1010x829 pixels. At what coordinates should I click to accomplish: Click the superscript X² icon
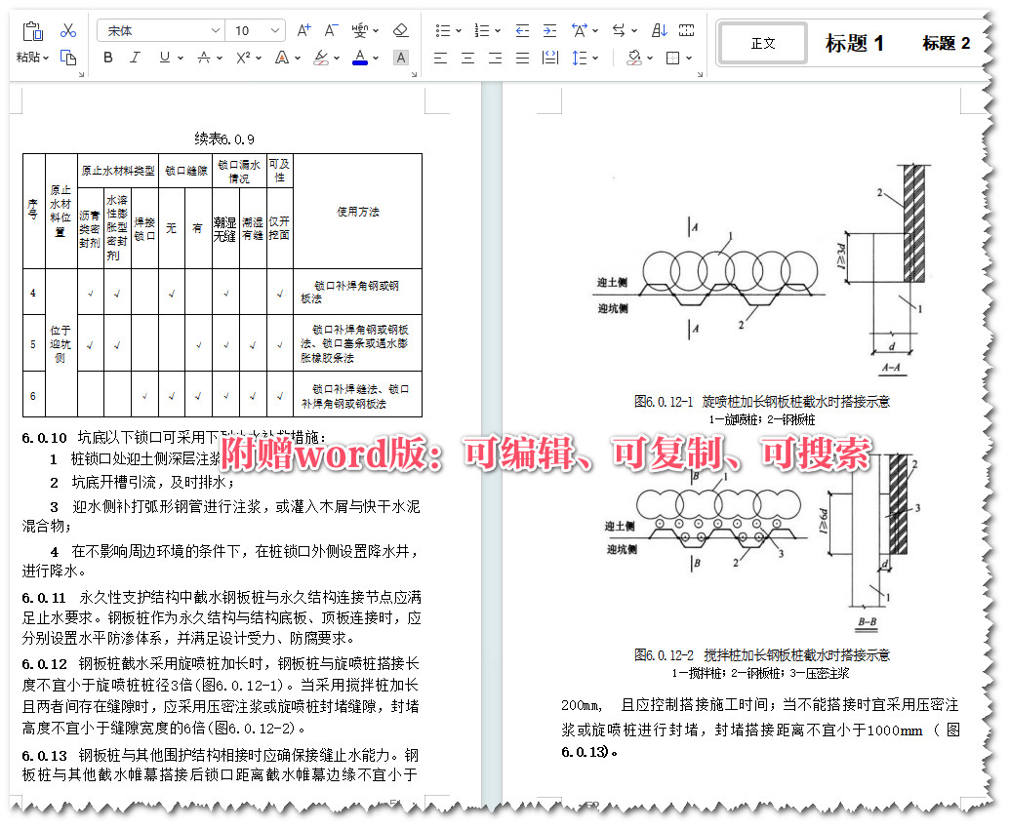click(242, 57)
